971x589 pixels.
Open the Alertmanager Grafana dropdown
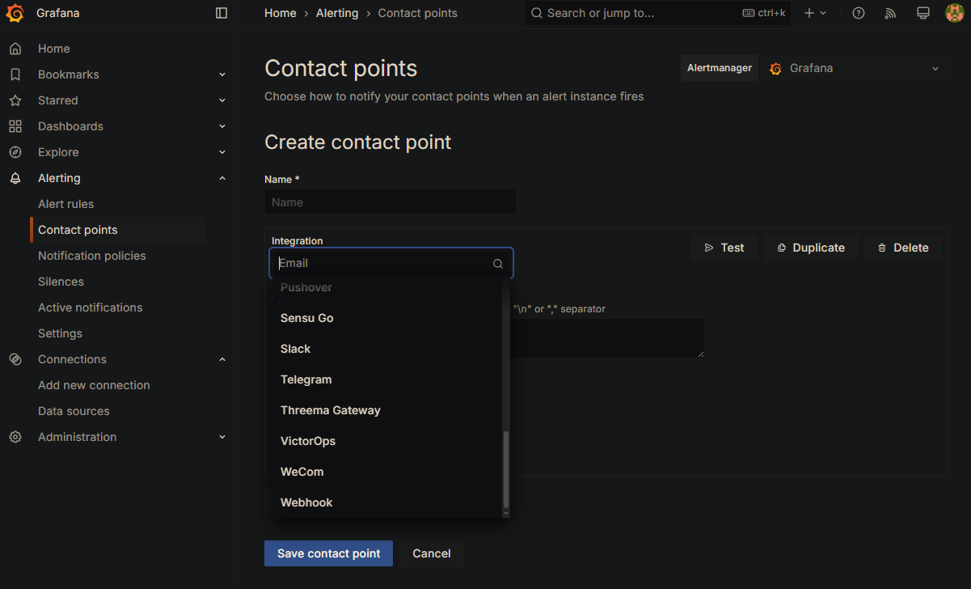[x=855, y=69]
